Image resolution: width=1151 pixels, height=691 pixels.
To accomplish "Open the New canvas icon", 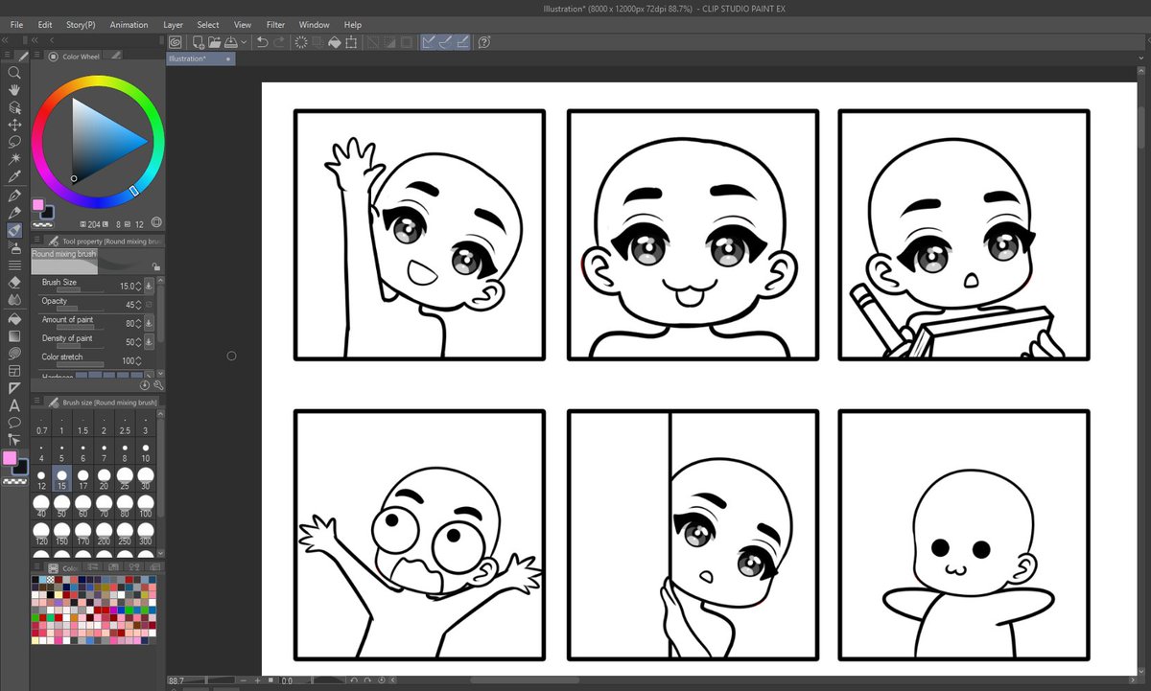I will click(x=197, y=42).
